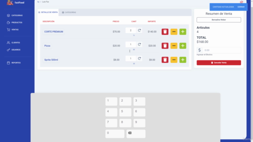Click Sprite 500ml quantity field
This screenshot has width=253, height=142.
click(x=131, y=58)
